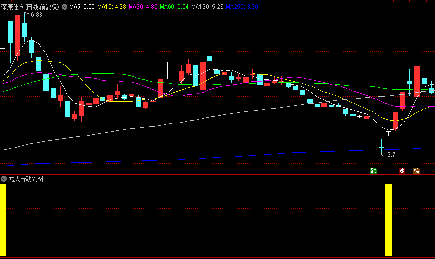Click the MA20: 4.85 indicator label

(x=143, y=7)
